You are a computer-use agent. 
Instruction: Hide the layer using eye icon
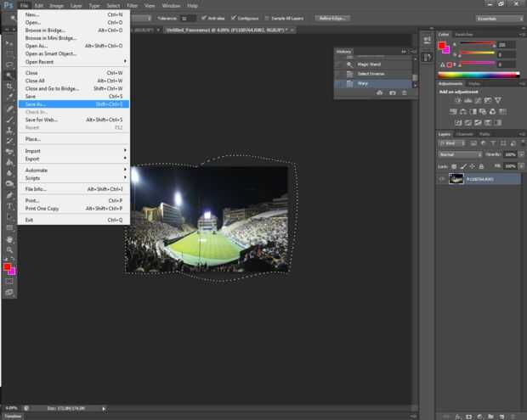(x=442, y=179)
